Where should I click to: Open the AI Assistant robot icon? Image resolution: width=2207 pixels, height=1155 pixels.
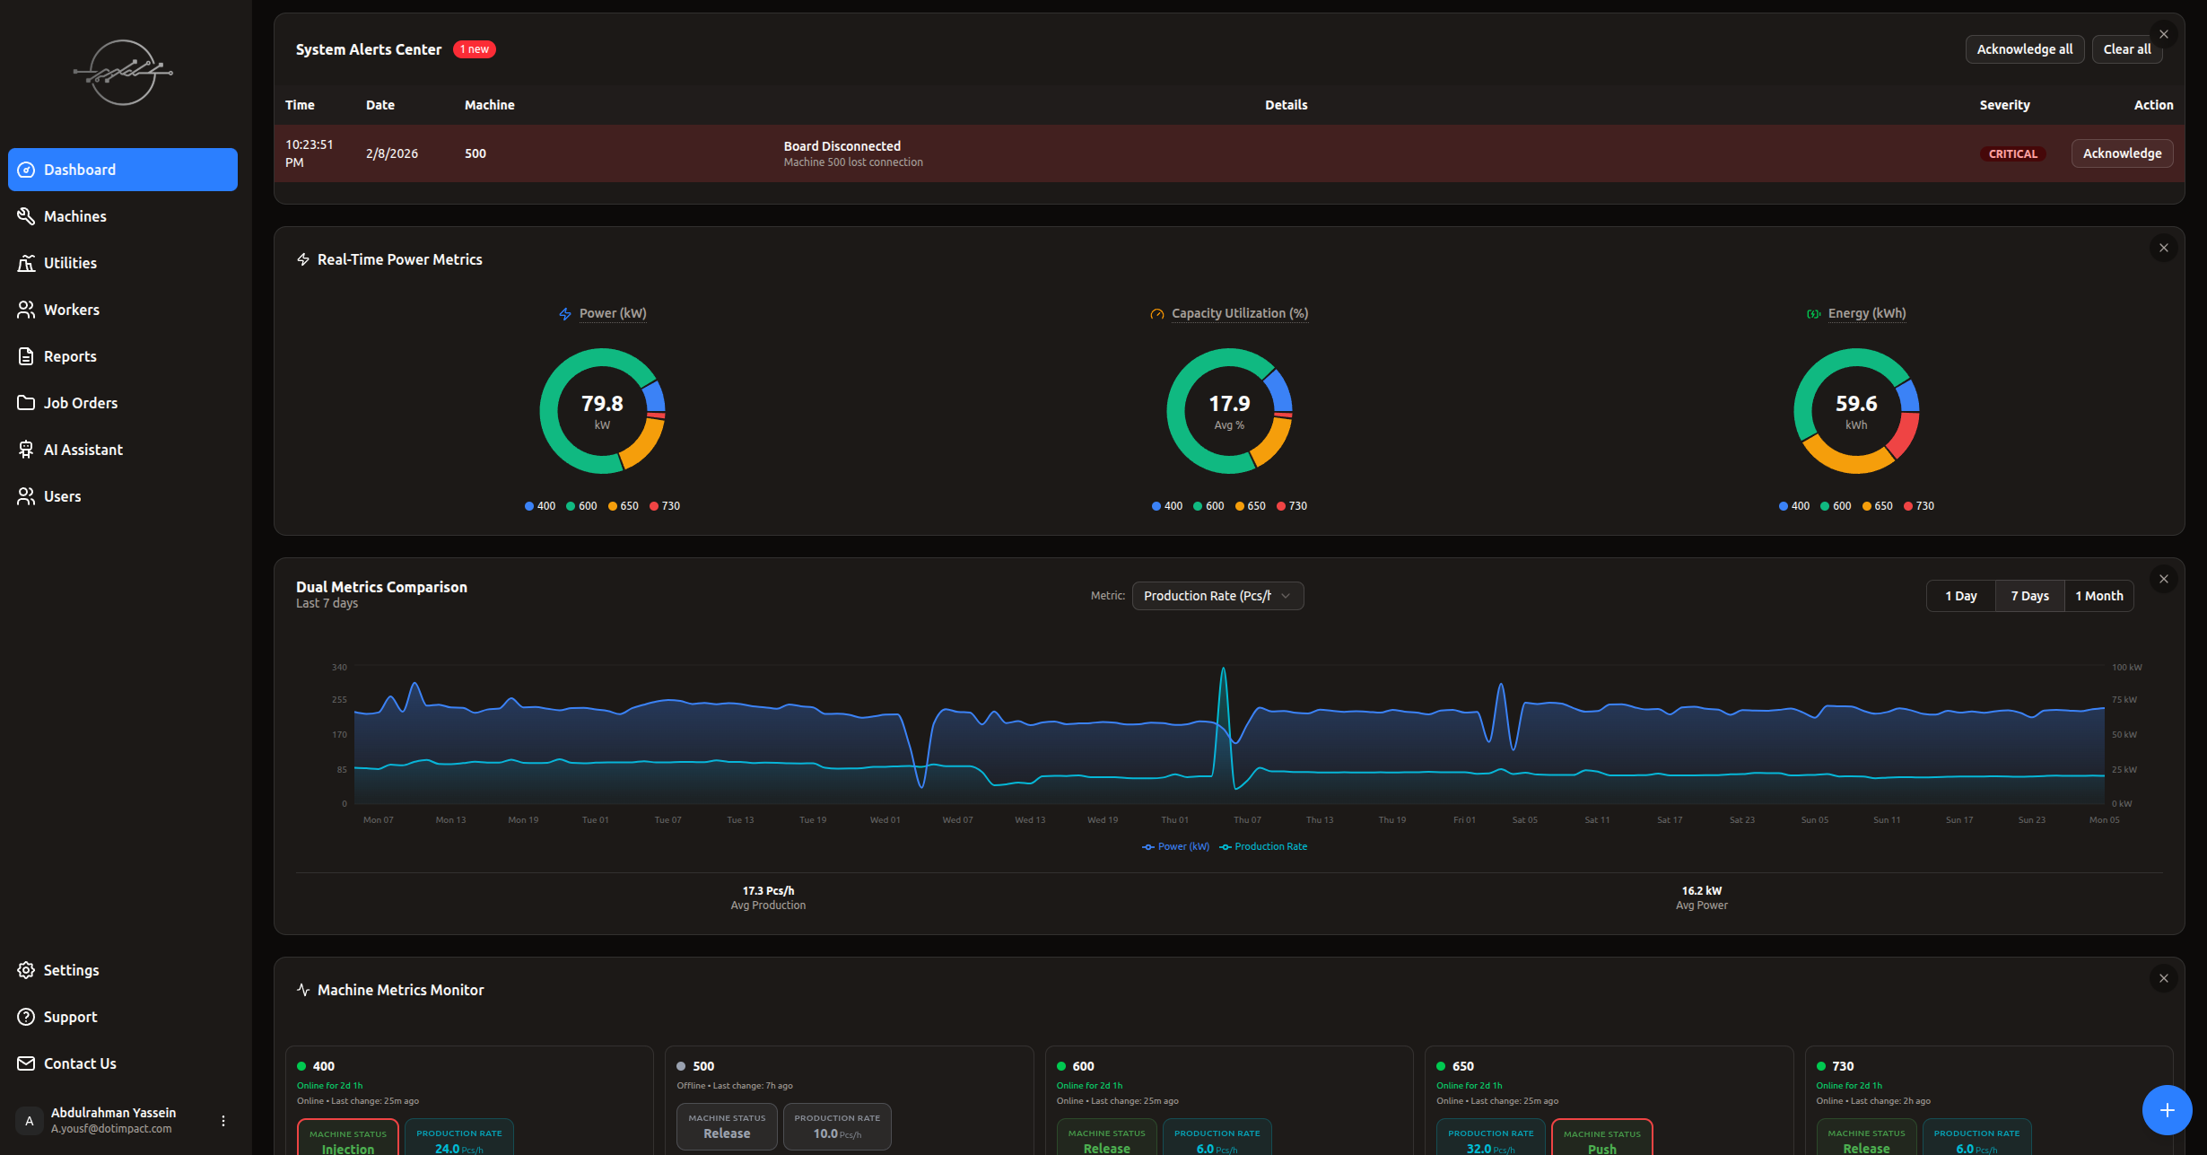click(x=26, y=450)
